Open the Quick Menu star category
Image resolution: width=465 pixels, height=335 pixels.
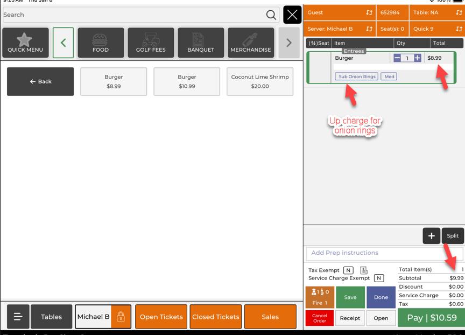(x=25, y=43)
